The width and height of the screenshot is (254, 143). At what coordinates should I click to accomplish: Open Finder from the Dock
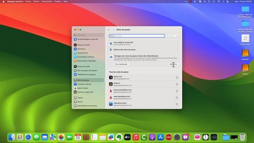[12, 137]
